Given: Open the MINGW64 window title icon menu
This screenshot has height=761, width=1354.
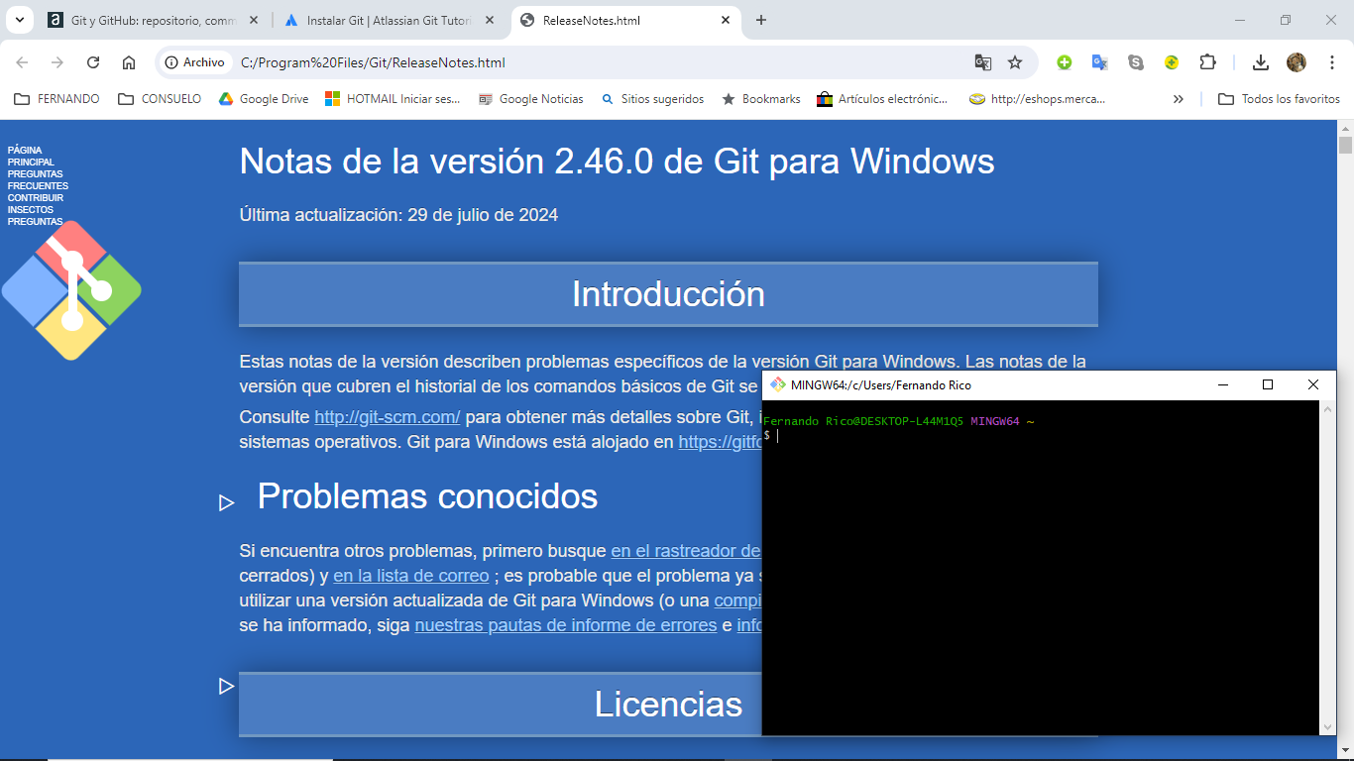Looking at the screenshot, I should 778,385.
